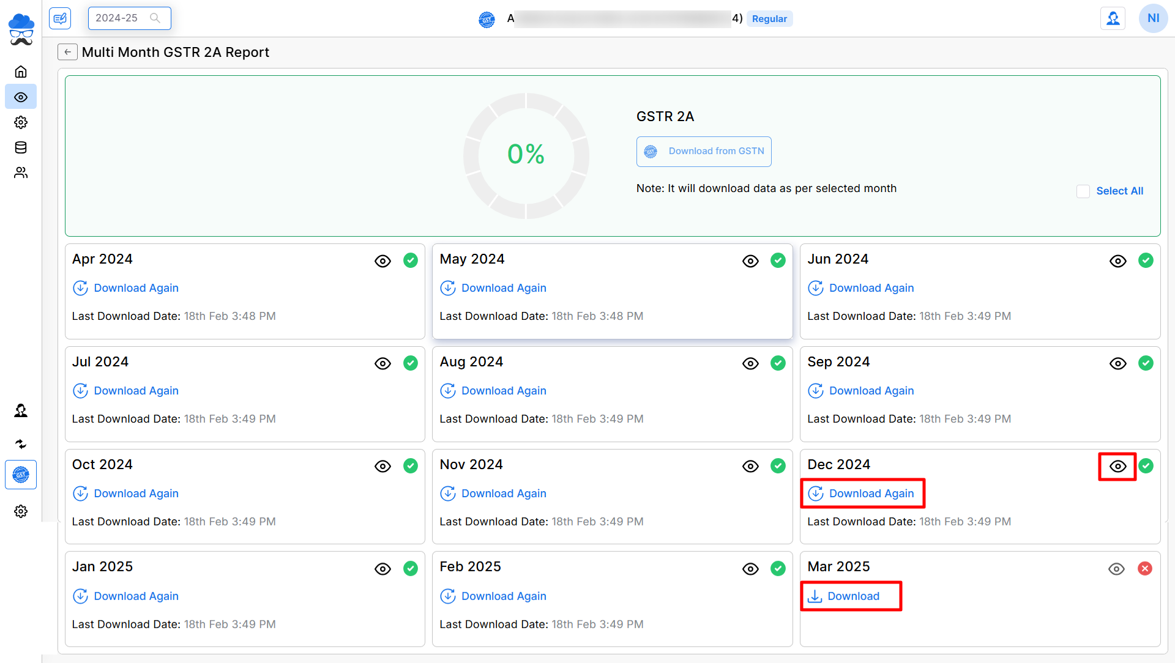The height and width of the screenshot is (663, 1175).
Task: Click the Regular tag beside company name
Action: (769, 19)
